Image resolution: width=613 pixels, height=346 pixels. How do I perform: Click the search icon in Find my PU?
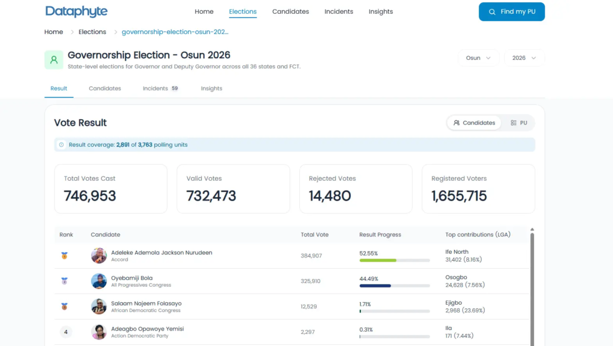(x=492, y=12)
